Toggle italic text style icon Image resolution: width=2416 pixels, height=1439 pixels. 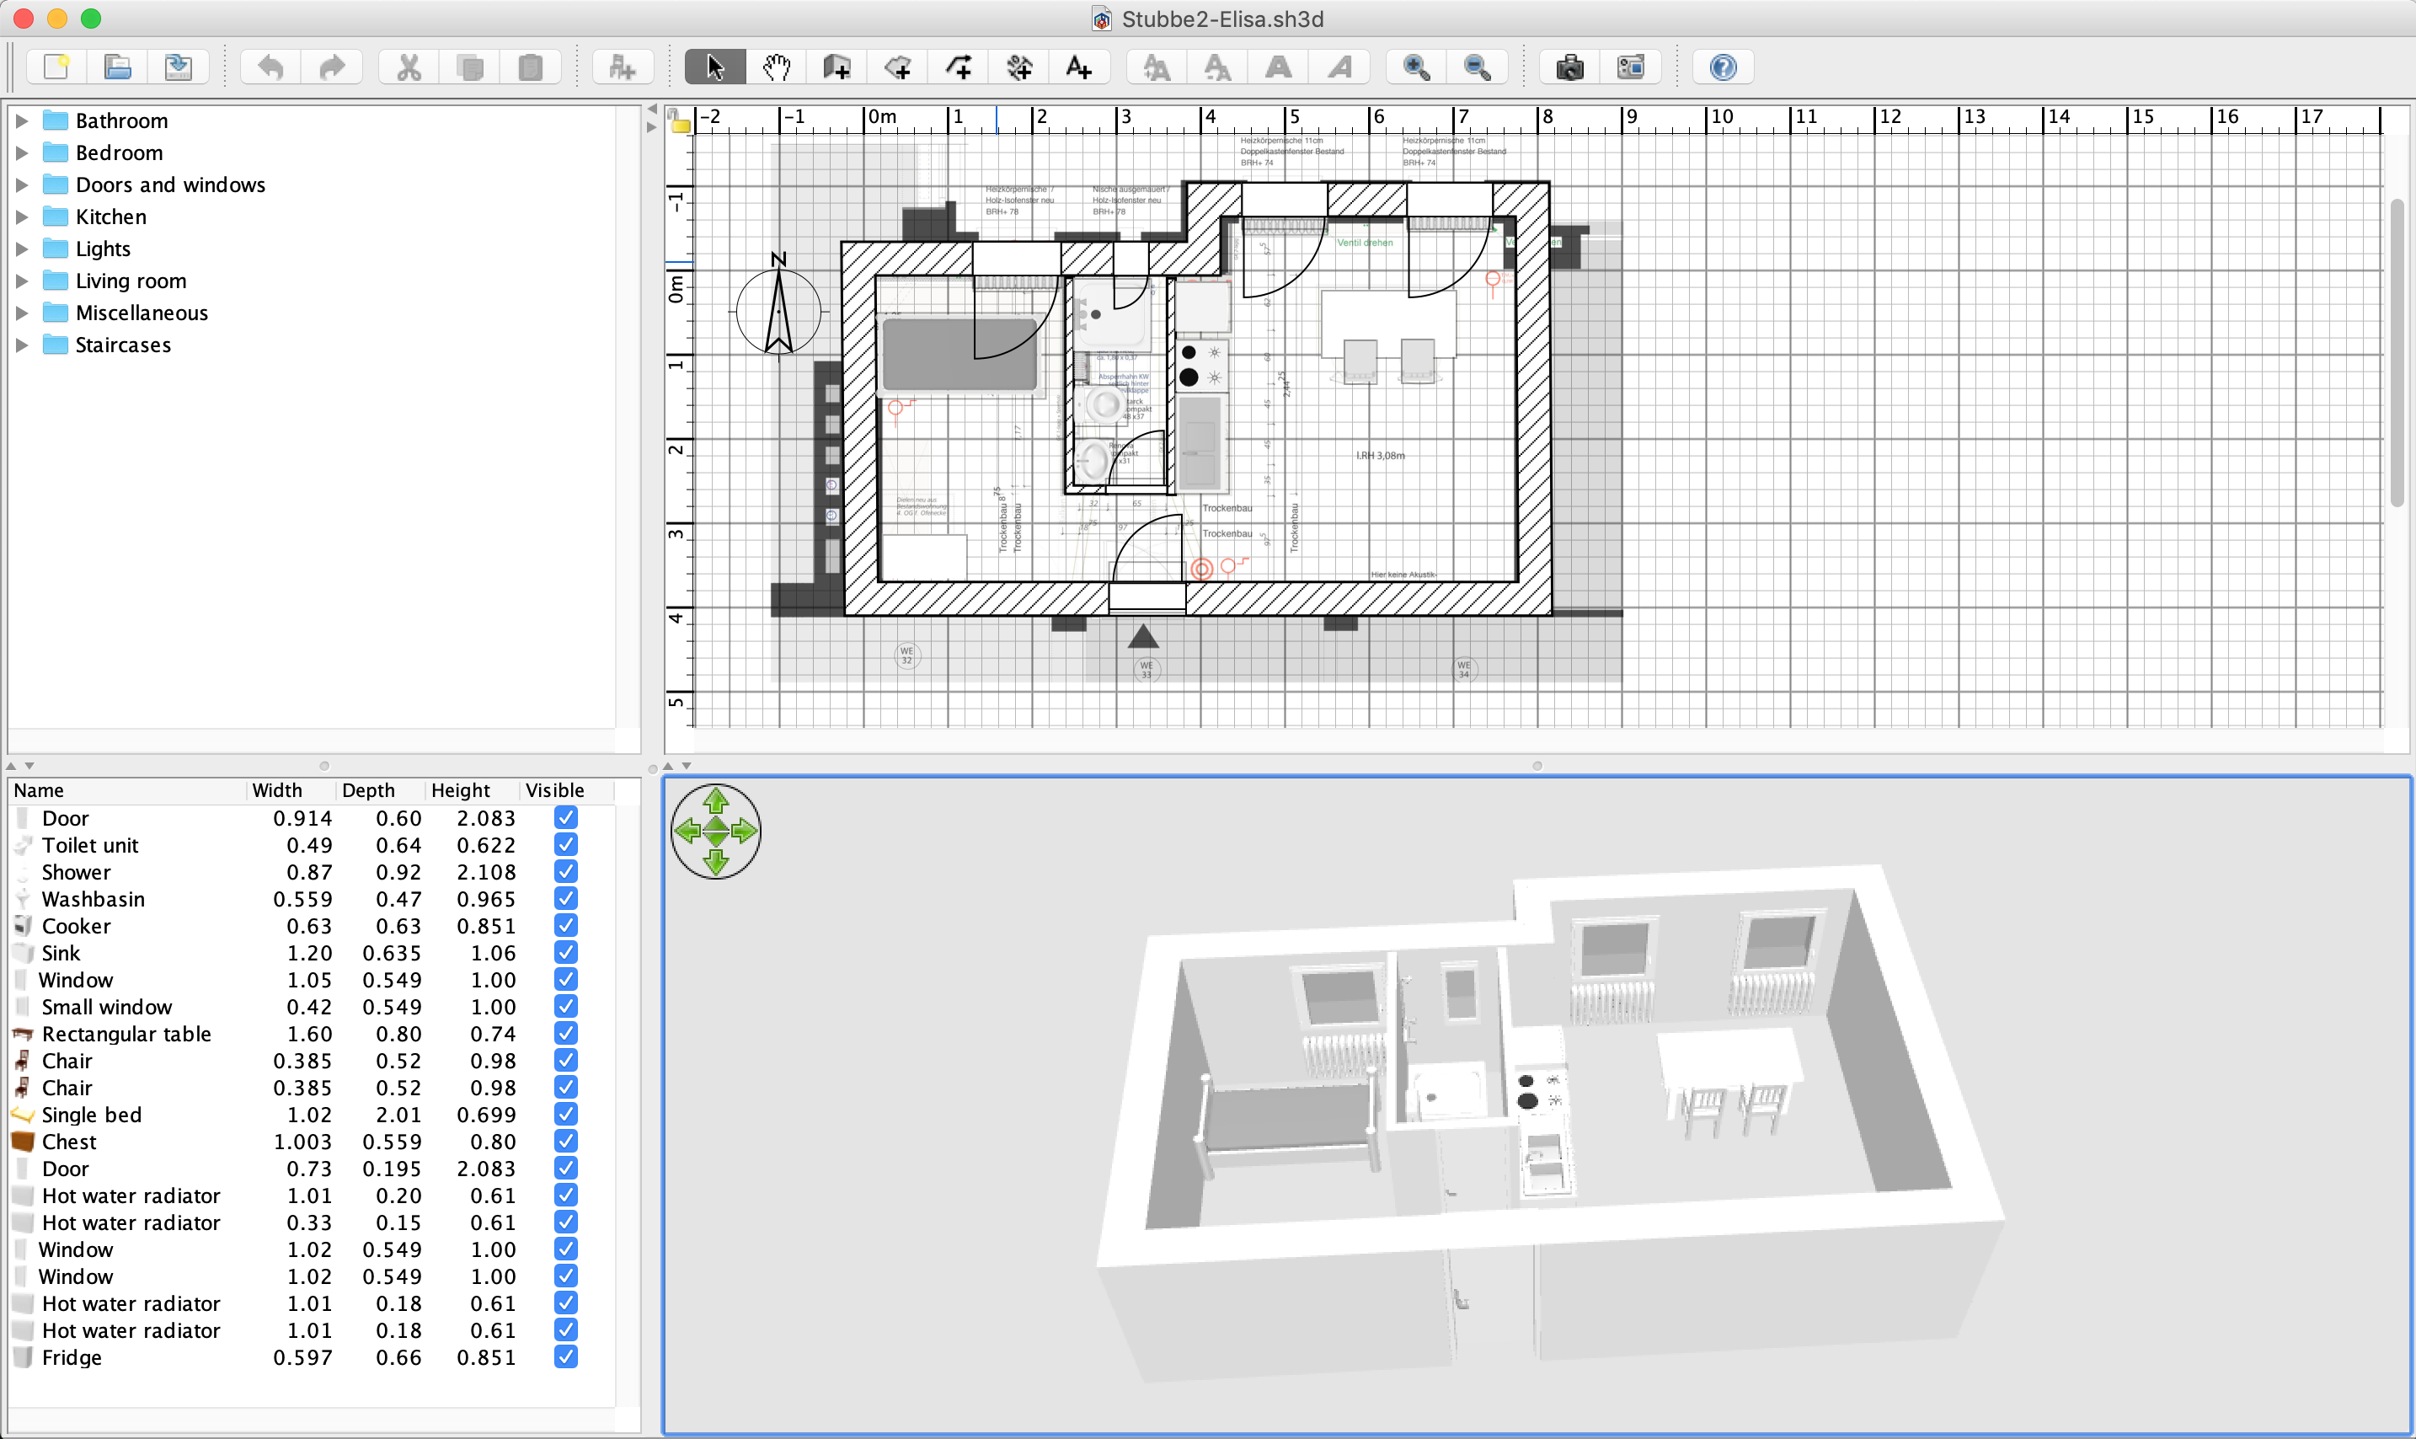[1340, 67]
